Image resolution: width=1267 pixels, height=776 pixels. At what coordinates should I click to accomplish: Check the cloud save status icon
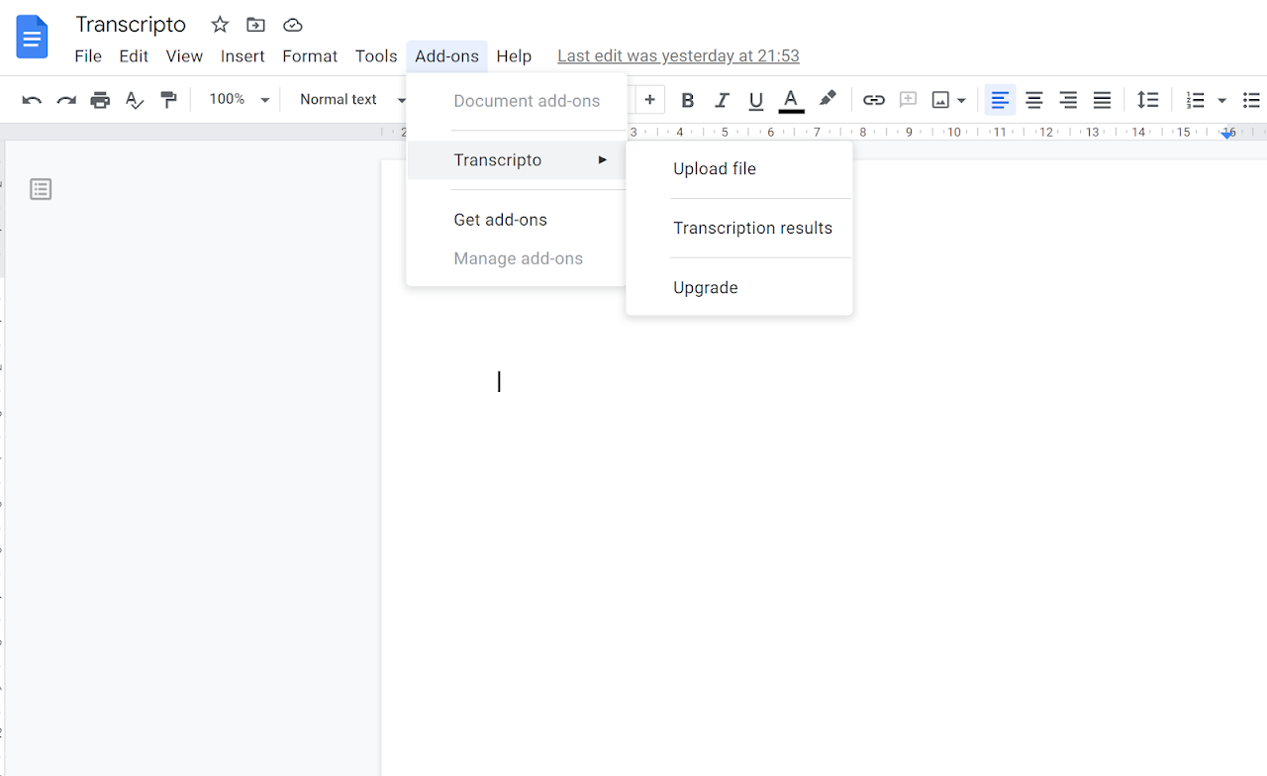click(292, 25)
